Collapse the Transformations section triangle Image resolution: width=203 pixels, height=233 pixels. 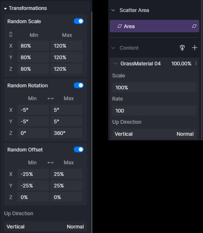pos(5,9)
